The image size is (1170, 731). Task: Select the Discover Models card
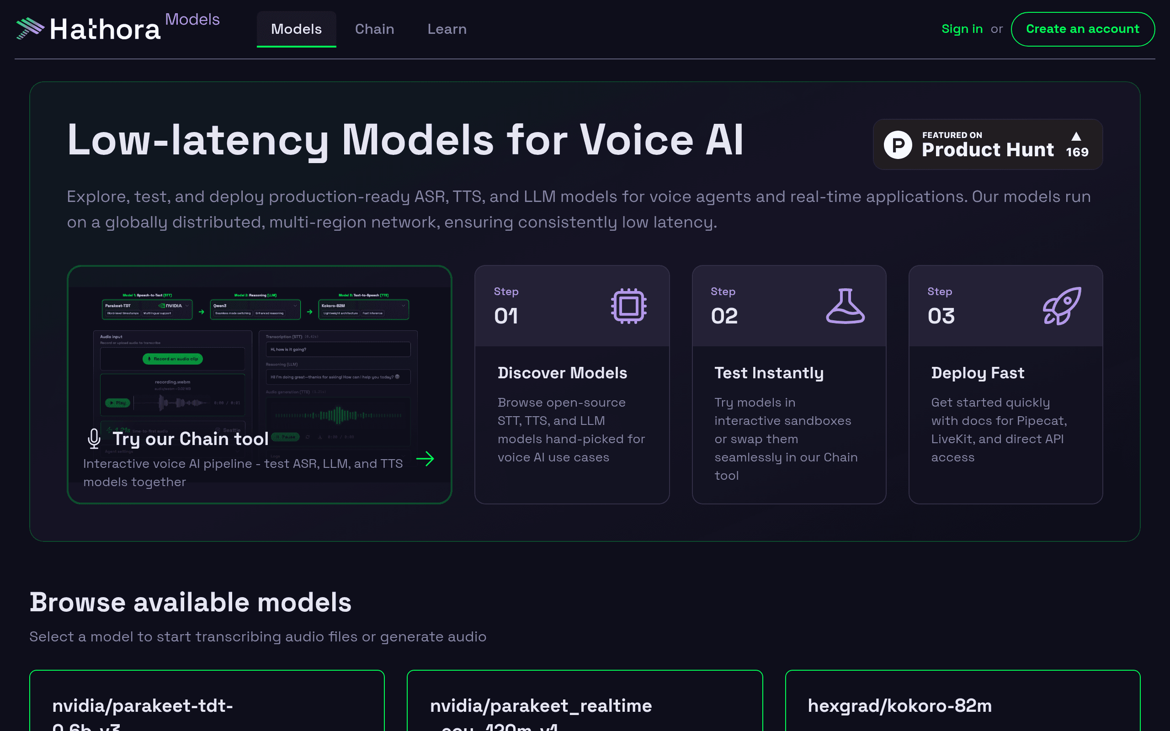pos(572,384)
